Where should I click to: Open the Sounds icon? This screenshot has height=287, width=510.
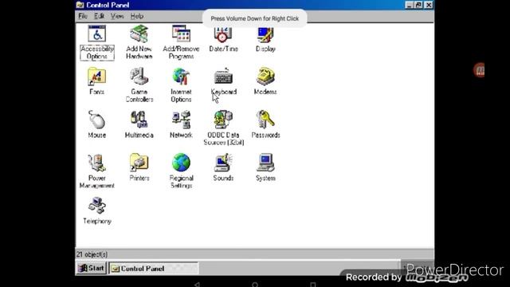(x=223, y=163)
